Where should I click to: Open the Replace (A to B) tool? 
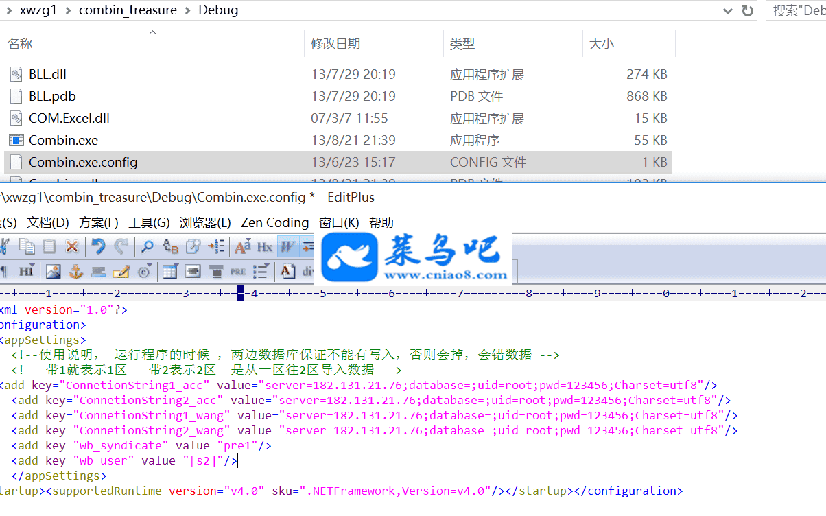(x=171, y=246)
